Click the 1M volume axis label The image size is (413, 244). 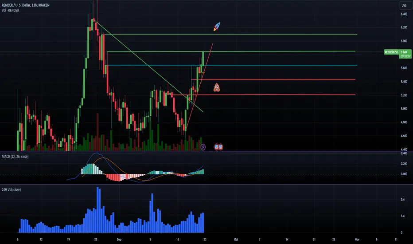(402, 216)
